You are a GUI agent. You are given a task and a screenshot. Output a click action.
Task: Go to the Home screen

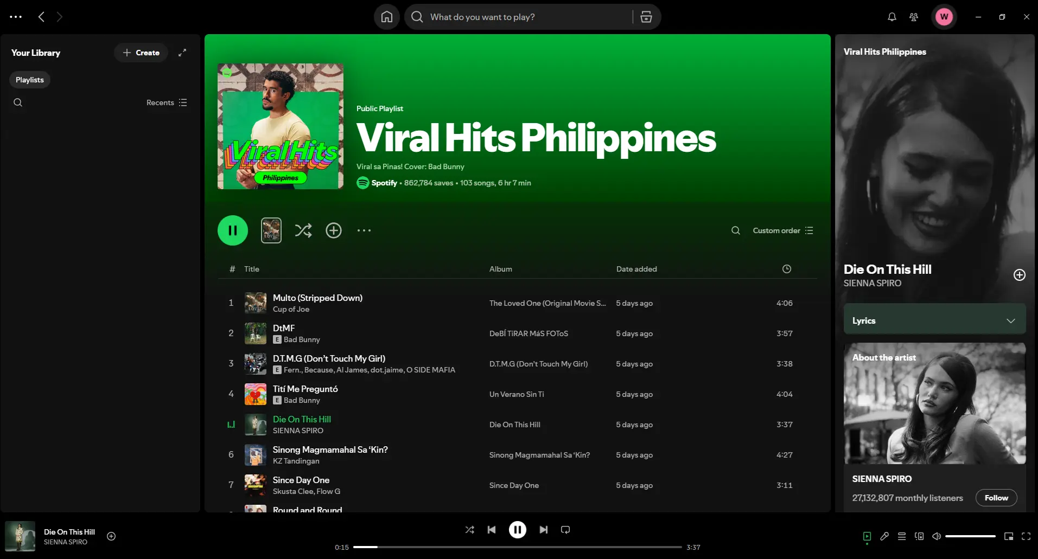pos(387,17)
